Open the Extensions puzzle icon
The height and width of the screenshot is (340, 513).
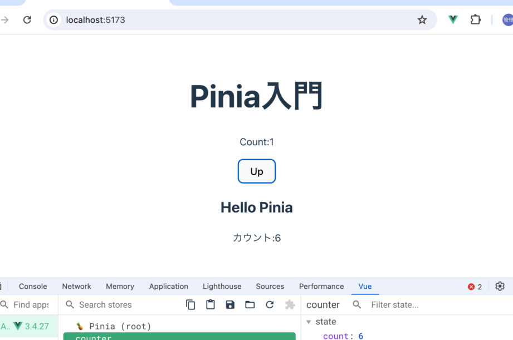475,20
